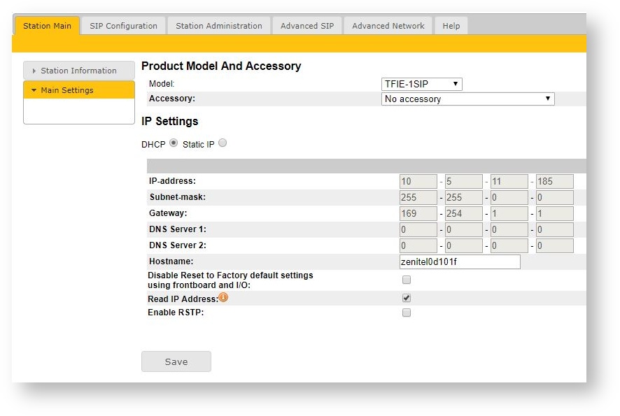Viewport: 620px width, 416px height.
Task: Open the Advanced Network tab
Action: pos(388,26)
